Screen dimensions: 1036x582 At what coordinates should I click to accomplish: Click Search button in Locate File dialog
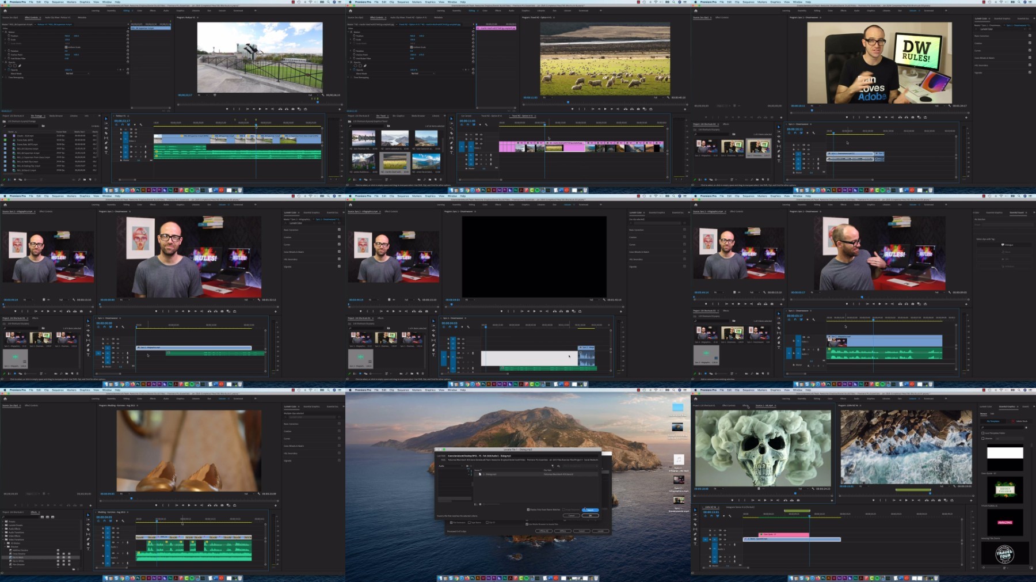coord(590,510)
